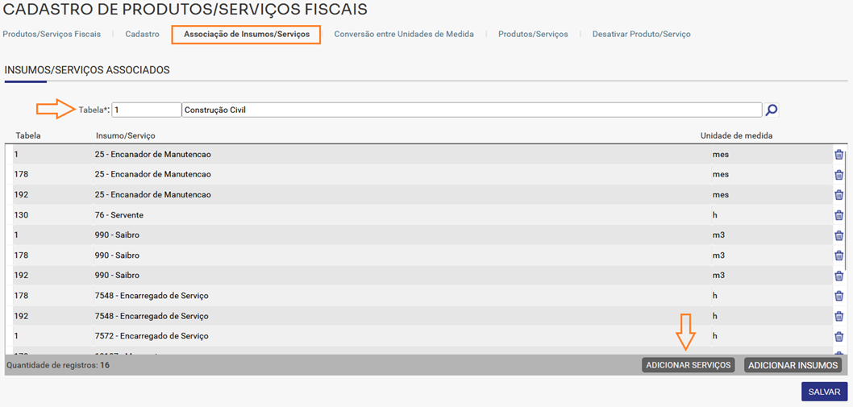Click the ADICIONAR INSUMOS button
Image resolution: width=853 pixels, height=407 pixels.
click(x=793, y=365)
